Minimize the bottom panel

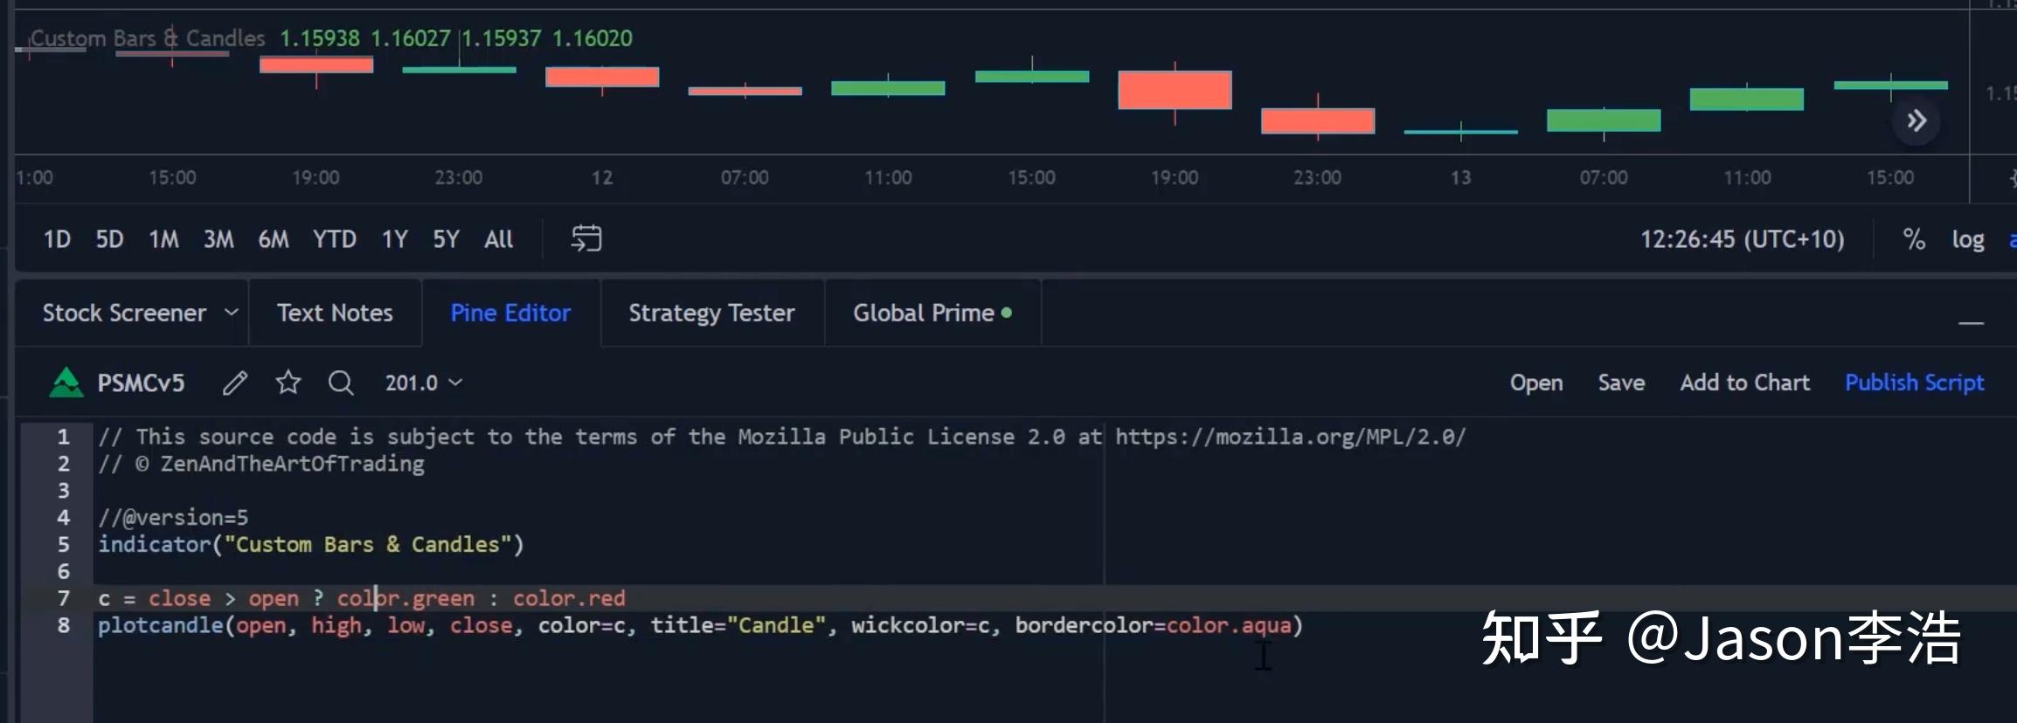pyautogui.click(x=1971, y=323)
